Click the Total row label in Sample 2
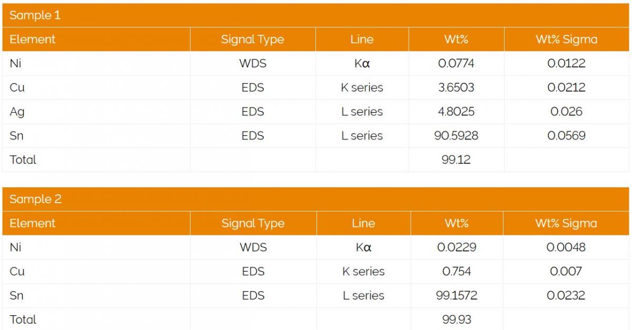The height and width of the screenshot is (330, 632). pyautogui.click(x=23, y=319)
